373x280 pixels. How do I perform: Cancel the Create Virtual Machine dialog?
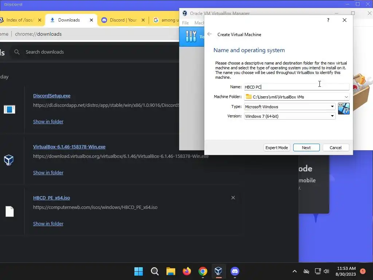pos(335,148)
